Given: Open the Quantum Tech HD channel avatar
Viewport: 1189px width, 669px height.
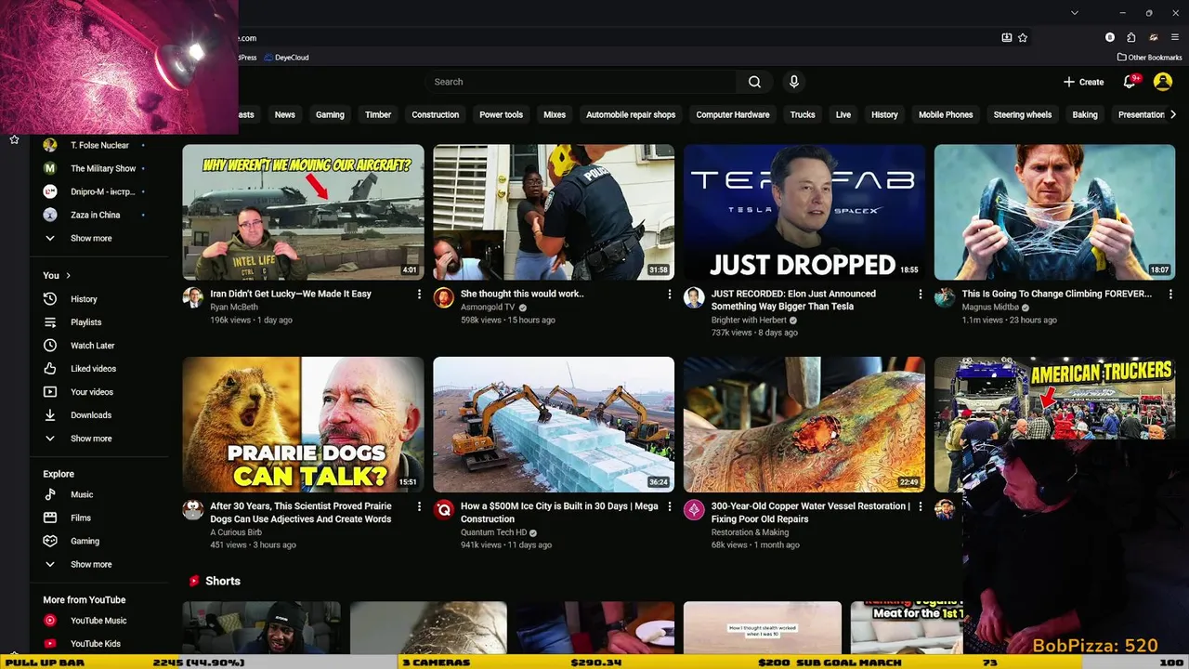Looking at the screenshot, I should point(444,510).
